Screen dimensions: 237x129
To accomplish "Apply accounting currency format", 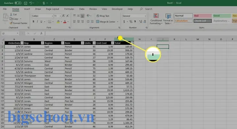I will (124, 22).
